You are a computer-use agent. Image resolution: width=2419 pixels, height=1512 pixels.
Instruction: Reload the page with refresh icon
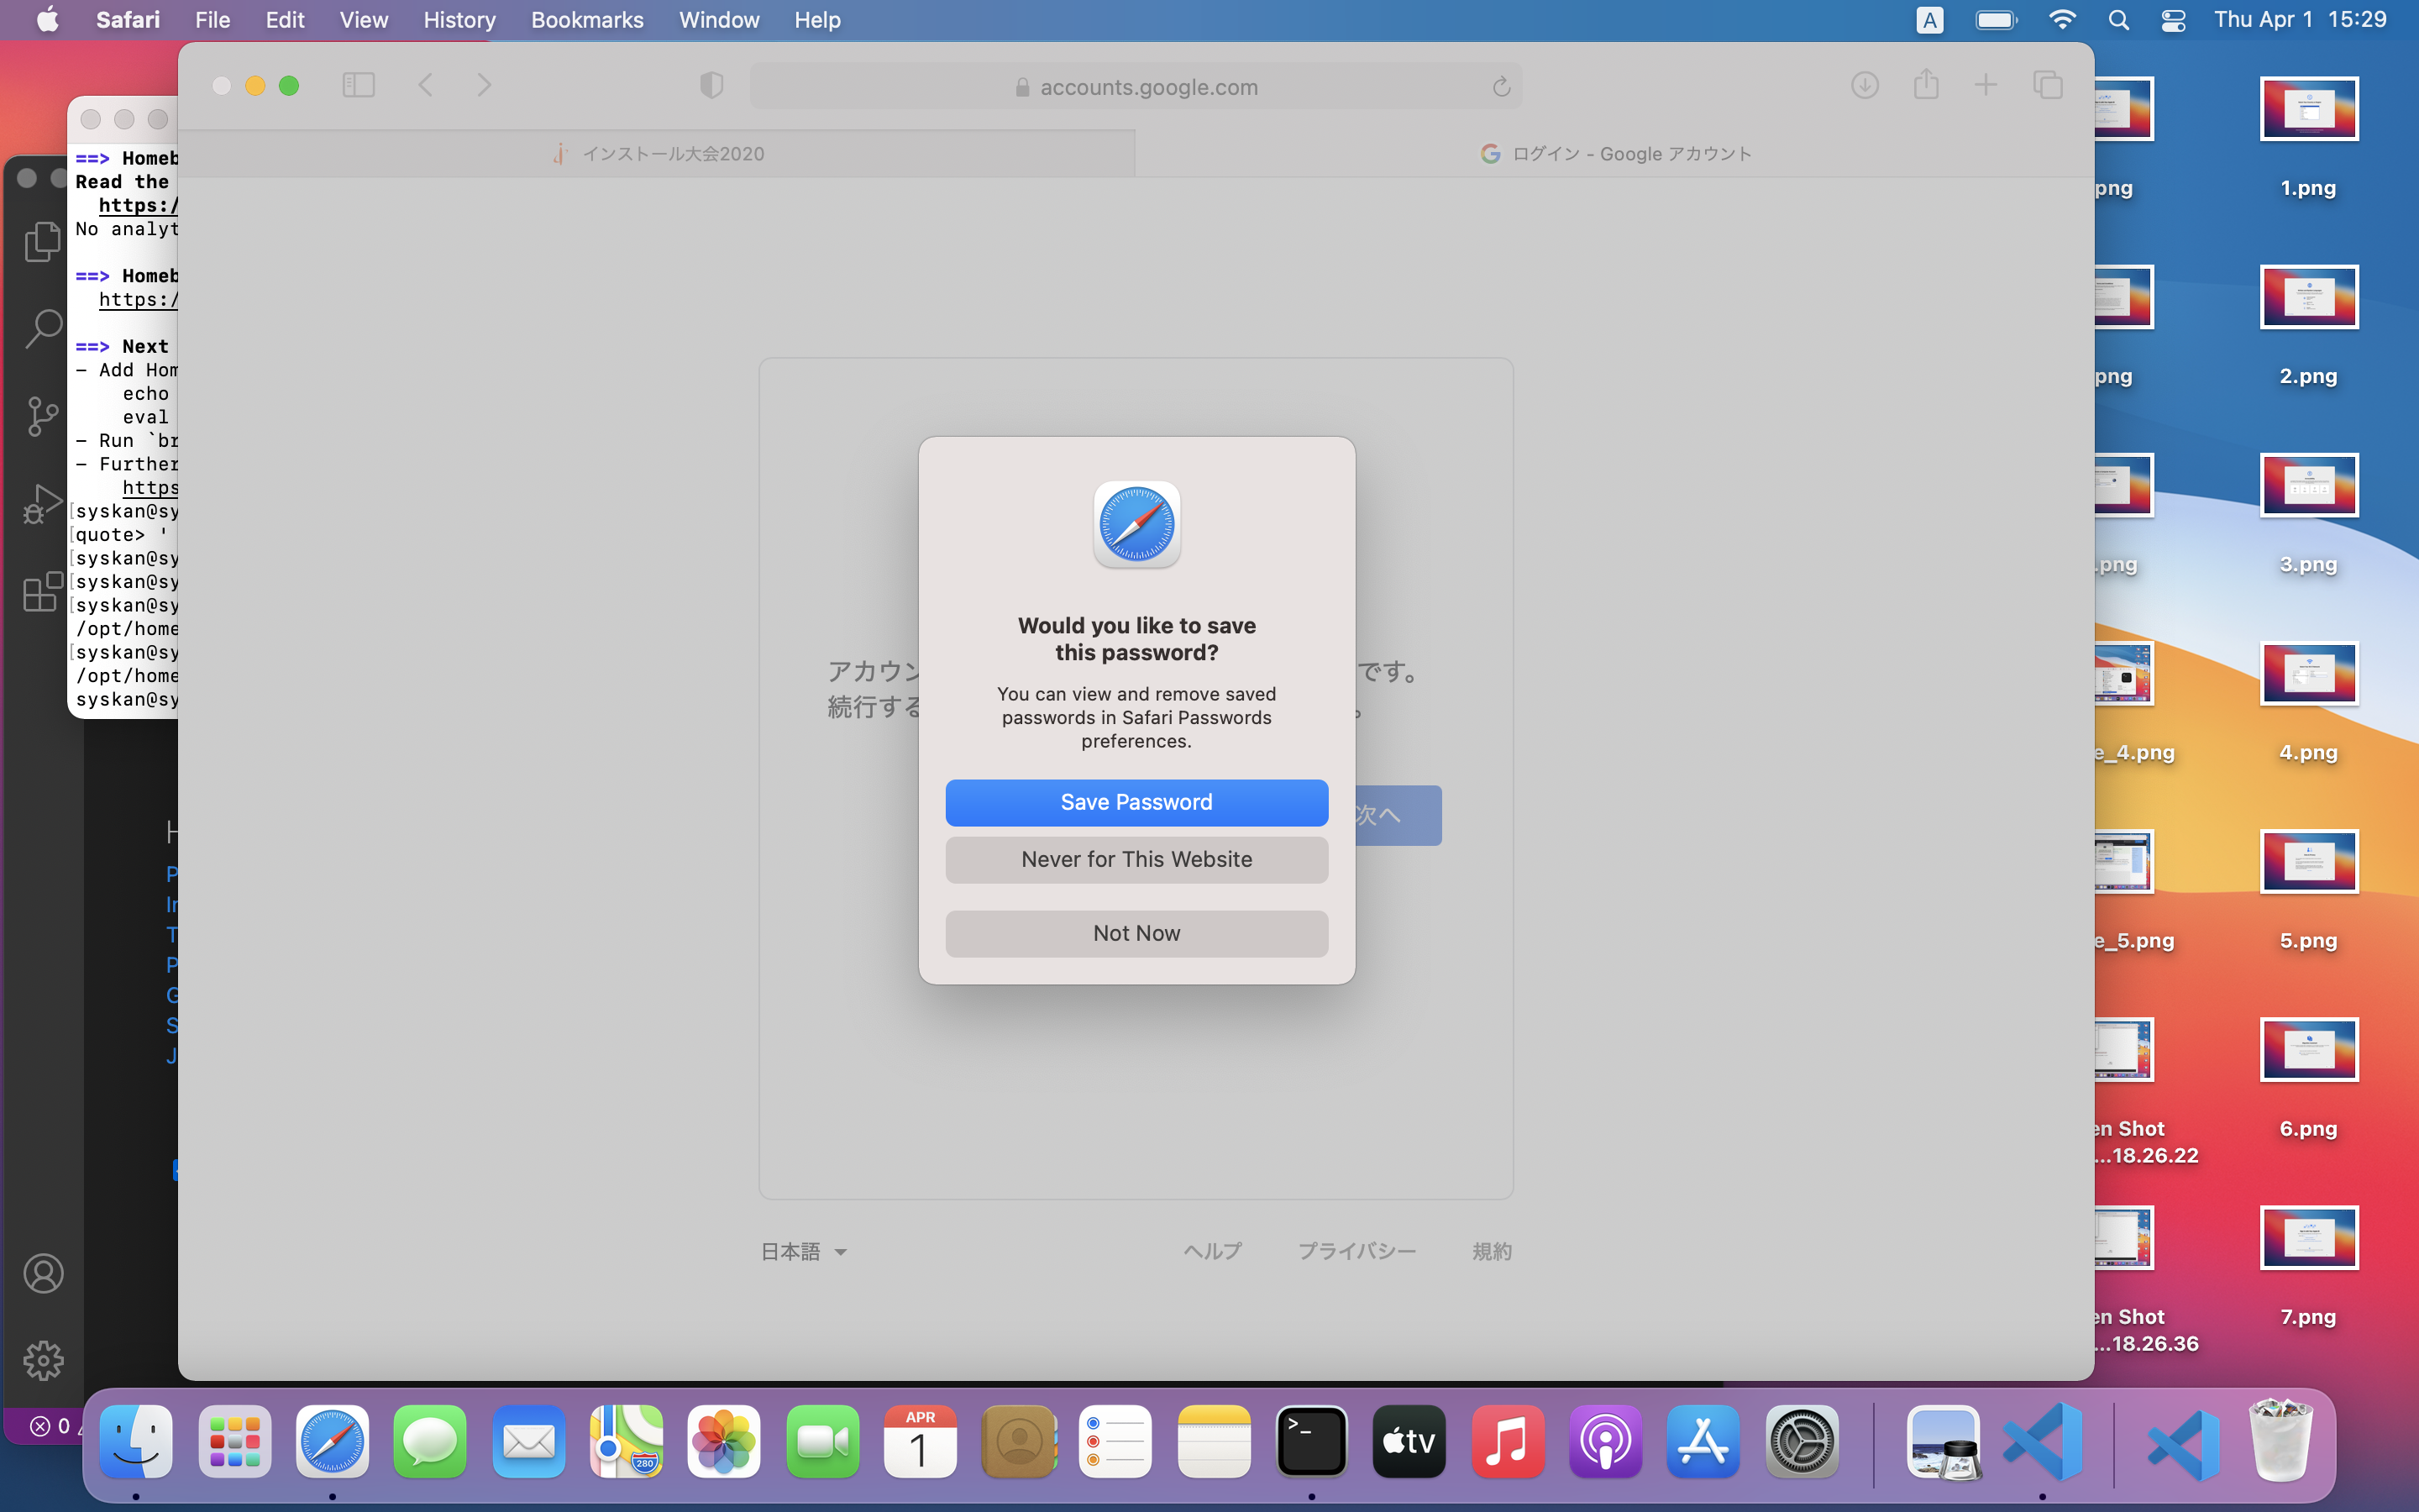[x=1500, y=87]
